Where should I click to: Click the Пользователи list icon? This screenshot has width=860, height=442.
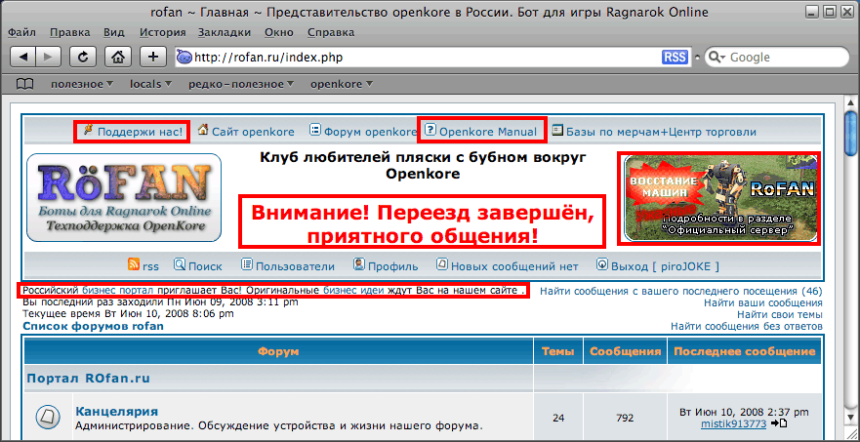point(247,264)
